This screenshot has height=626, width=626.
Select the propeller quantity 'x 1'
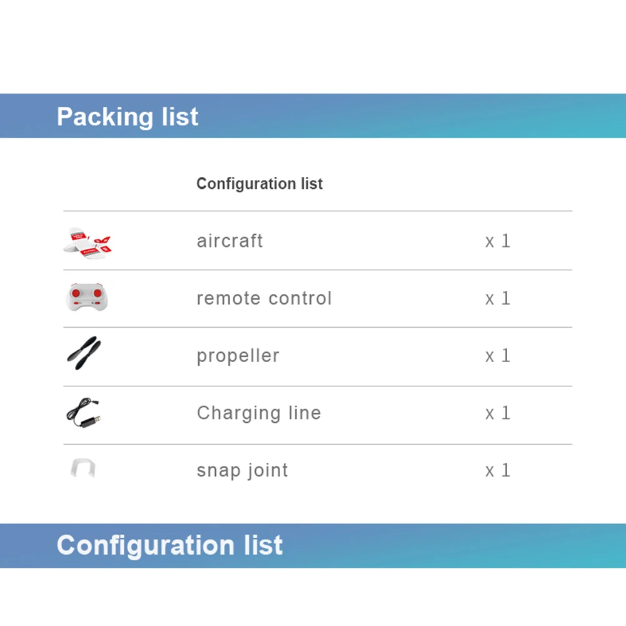(498, 356)
